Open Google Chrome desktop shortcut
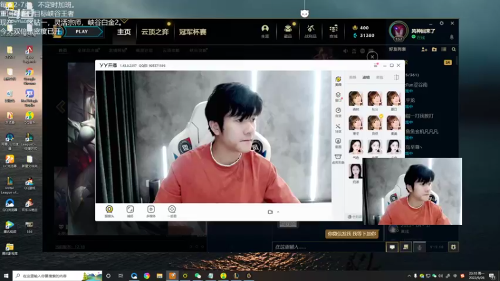 (x=29, y=76)
